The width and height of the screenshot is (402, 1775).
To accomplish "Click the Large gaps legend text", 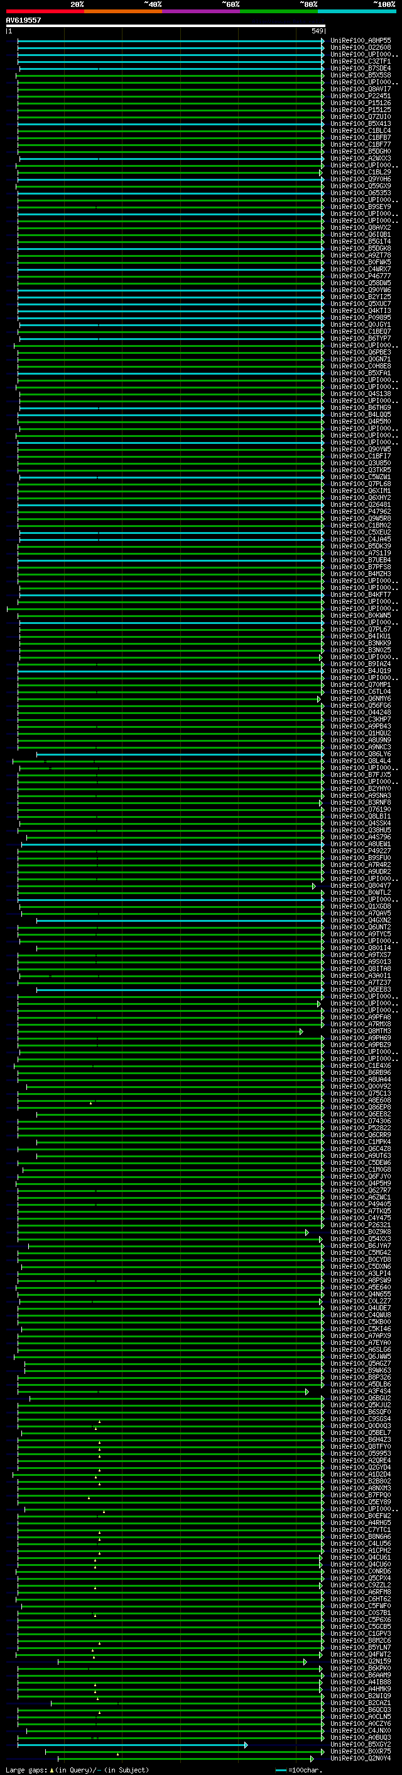I will click(77, 1770).
